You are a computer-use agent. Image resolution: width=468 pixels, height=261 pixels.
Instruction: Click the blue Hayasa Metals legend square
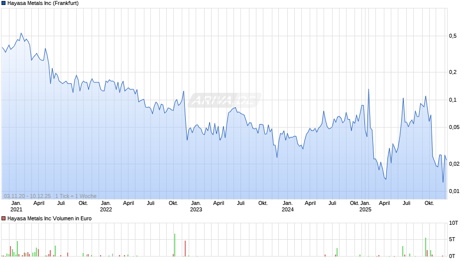tap(3, 3)
